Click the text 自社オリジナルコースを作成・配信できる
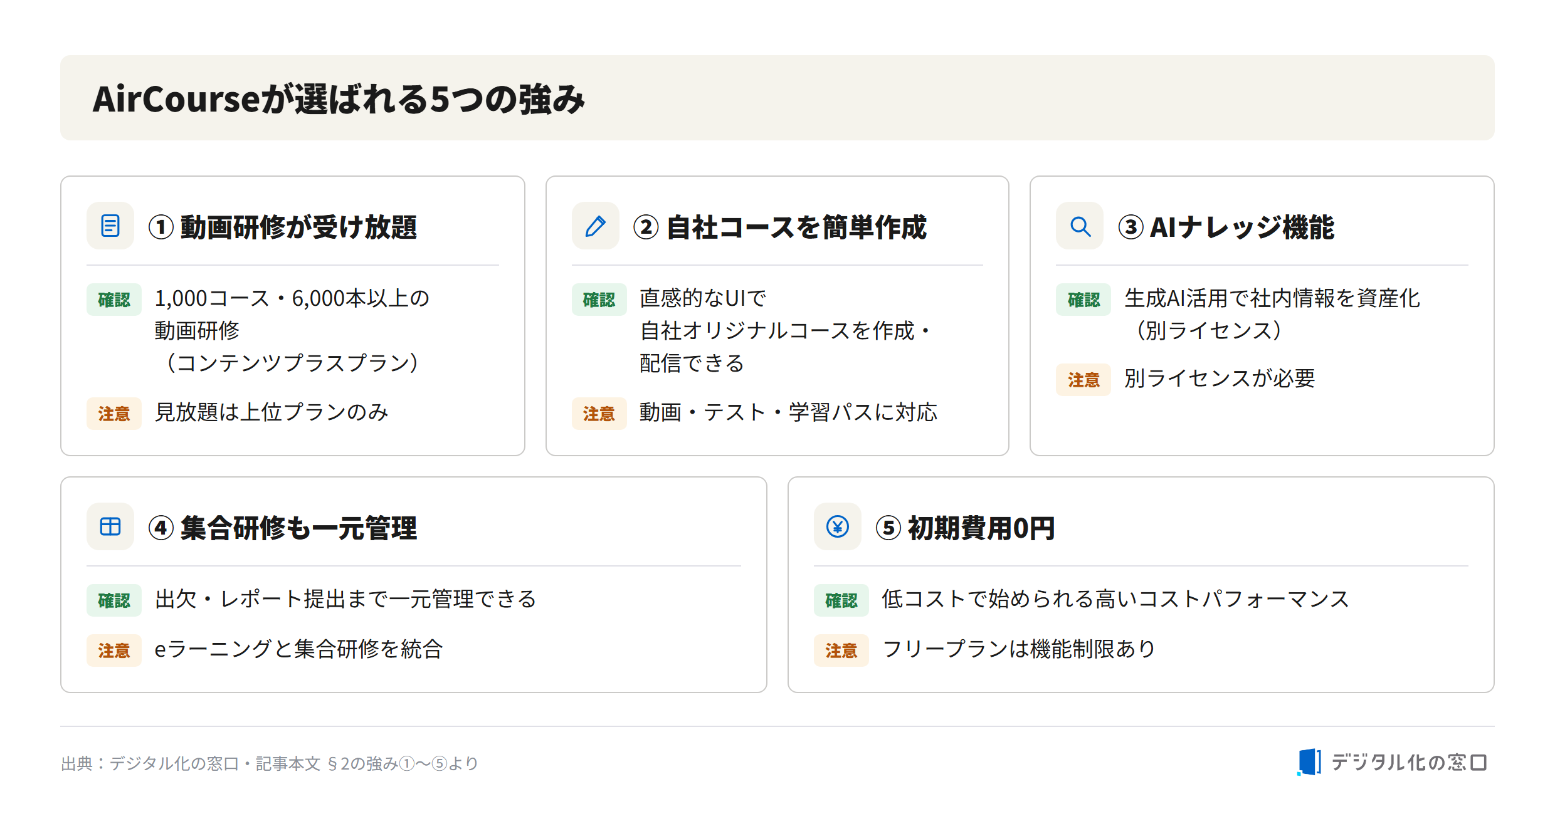1555x836 pixels. click(x=786, y=347)
